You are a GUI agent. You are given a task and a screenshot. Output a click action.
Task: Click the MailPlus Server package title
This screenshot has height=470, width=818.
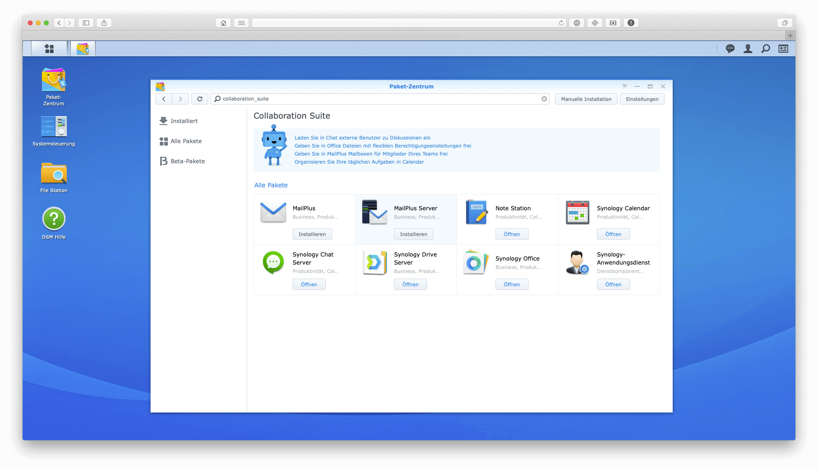(x=415, y=208)
